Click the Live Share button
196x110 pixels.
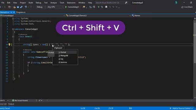coord(187,7)
